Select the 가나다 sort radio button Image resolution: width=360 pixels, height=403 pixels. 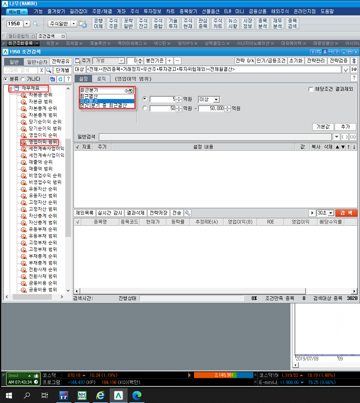point(23,79)
